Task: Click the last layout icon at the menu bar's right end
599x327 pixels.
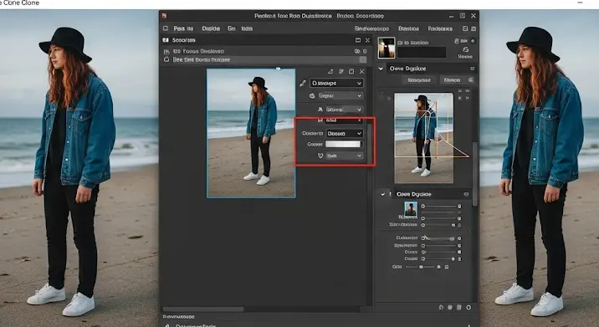Action: click(474, 28)
